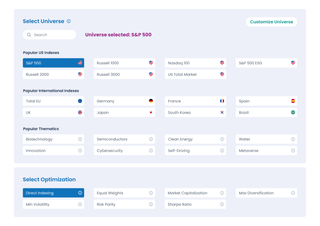
Task: Pick the Spain index
Action: pos(266,101)
